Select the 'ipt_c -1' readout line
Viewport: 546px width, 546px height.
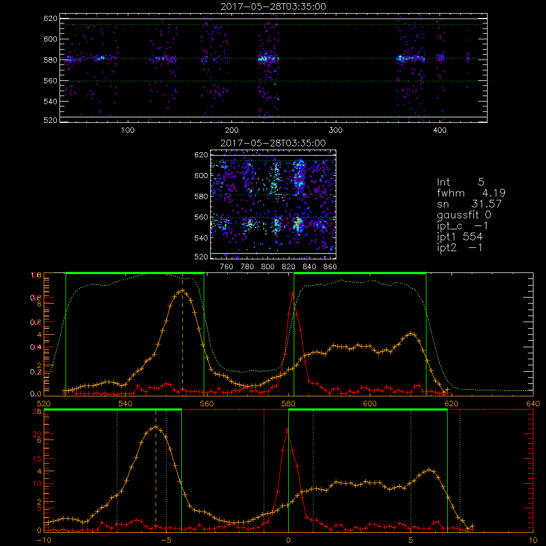click(x=462, y=226)
